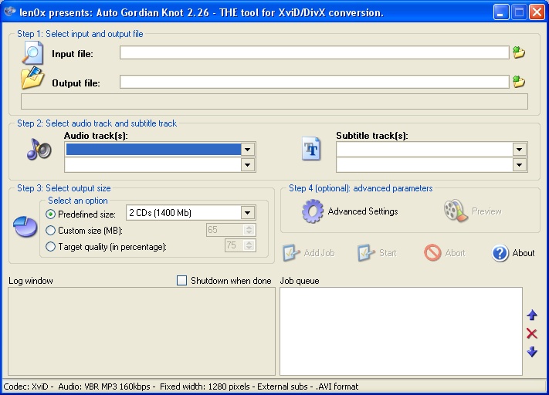
Task: Click the progress bar below Output file
Action: click(x=275, y=102)
